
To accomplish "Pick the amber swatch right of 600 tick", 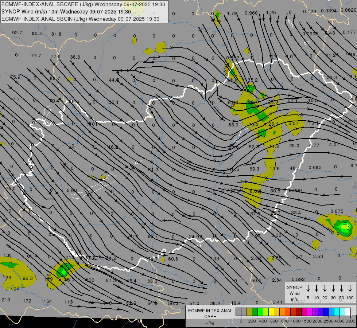I will pos(277,312).
